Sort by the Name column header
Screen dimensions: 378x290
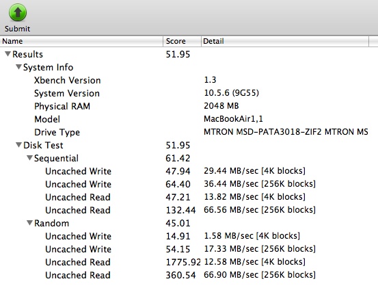(81, 41)
